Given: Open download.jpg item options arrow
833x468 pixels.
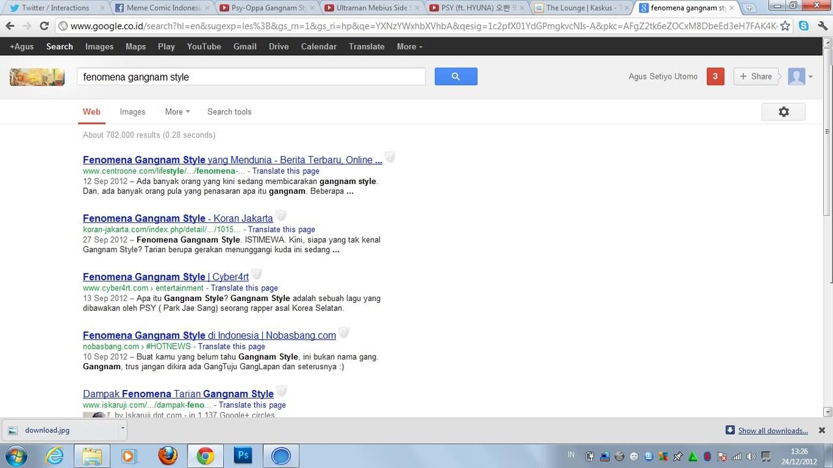Looking at the screenshot, I should coord(122,428).
